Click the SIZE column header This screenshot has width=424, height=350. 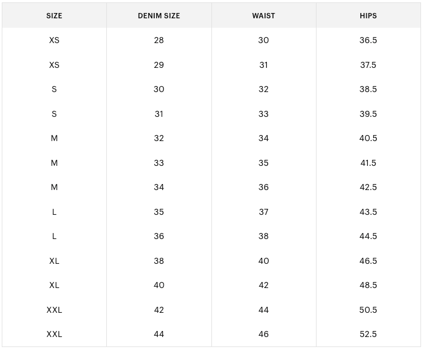(54, 16)
